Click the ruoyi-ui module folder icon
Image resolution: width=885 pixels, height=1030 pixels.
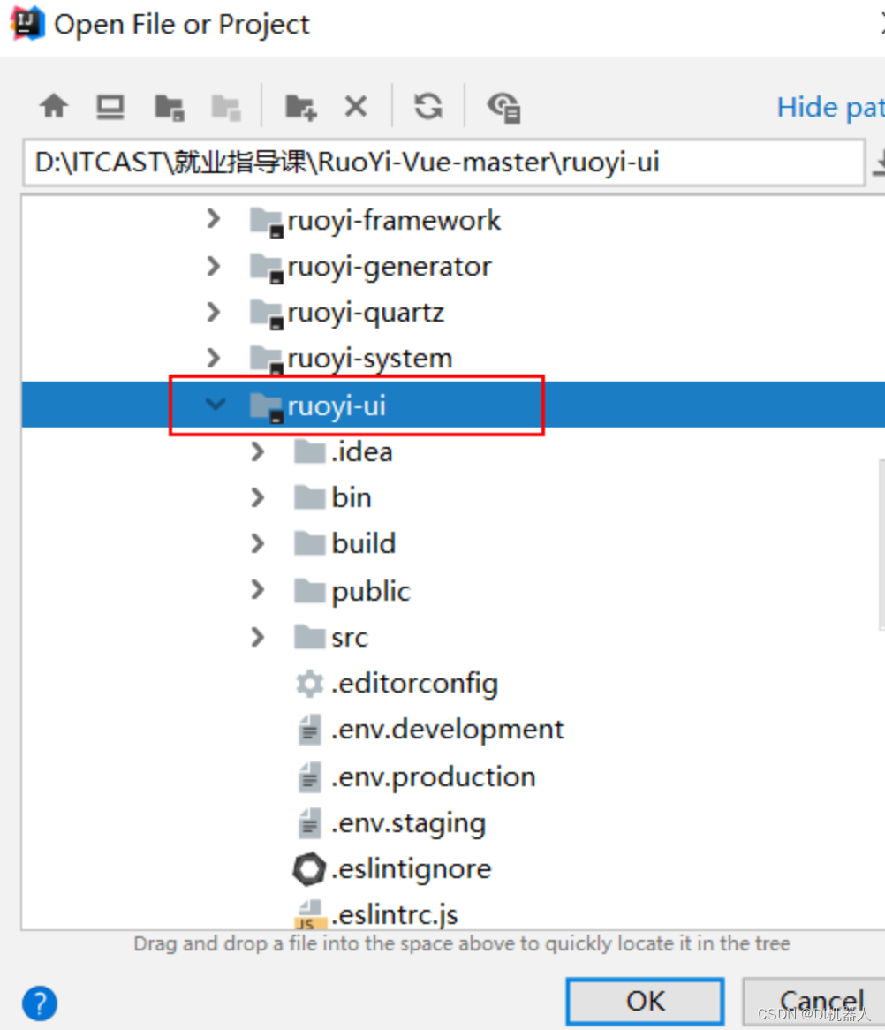coord(267,406)
